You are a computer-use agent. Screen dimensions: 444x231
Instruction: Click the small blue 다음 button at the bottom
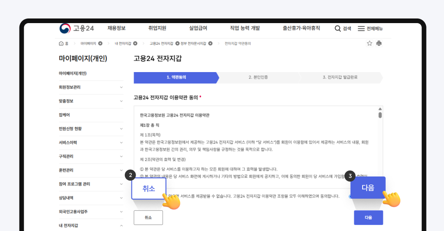tap(369, 218)
